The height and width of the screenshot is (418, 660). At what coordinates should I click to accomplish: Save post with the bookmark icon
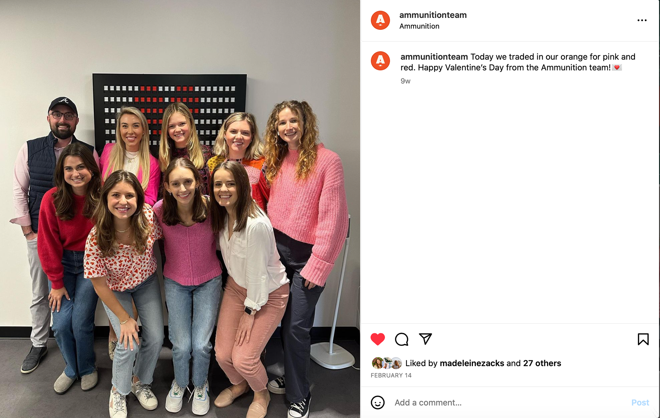643,339
